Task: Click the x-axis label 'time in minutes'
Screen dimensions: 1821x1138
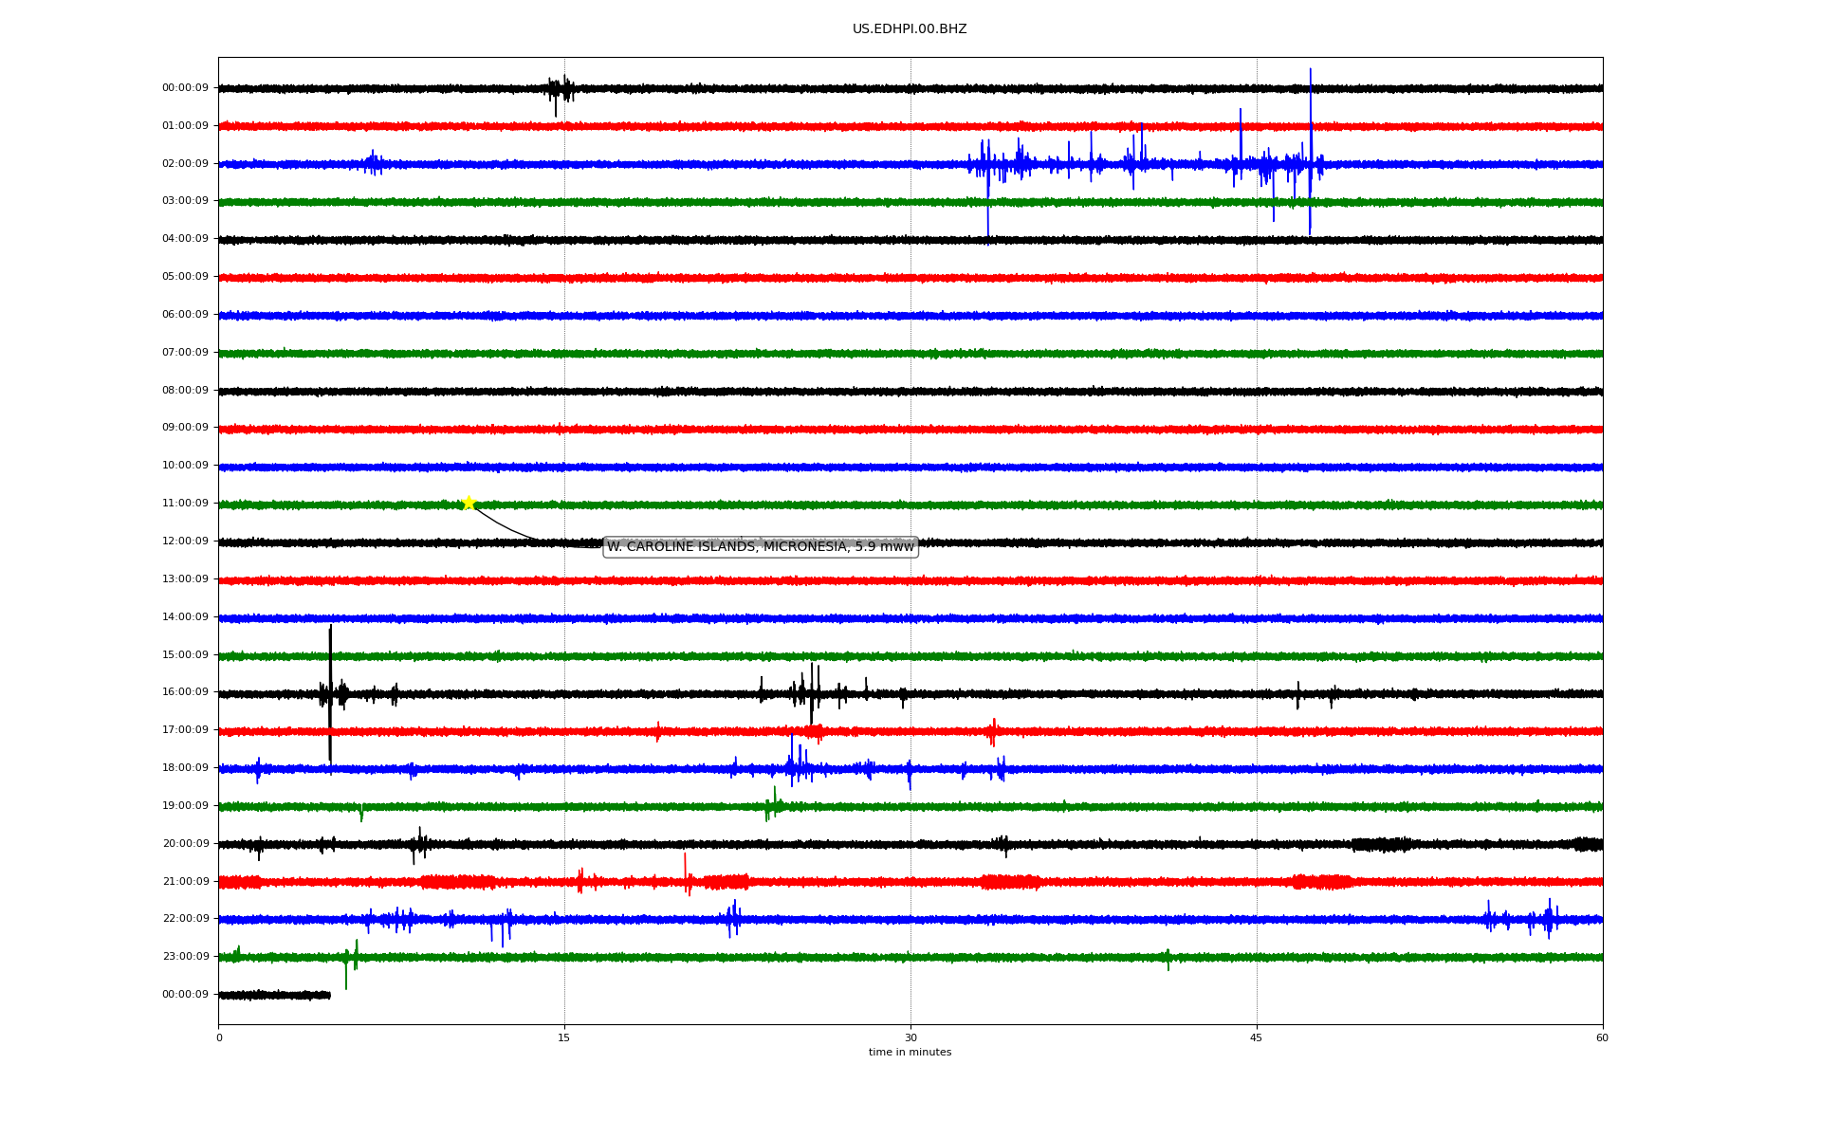Action: coord(909,1053)
